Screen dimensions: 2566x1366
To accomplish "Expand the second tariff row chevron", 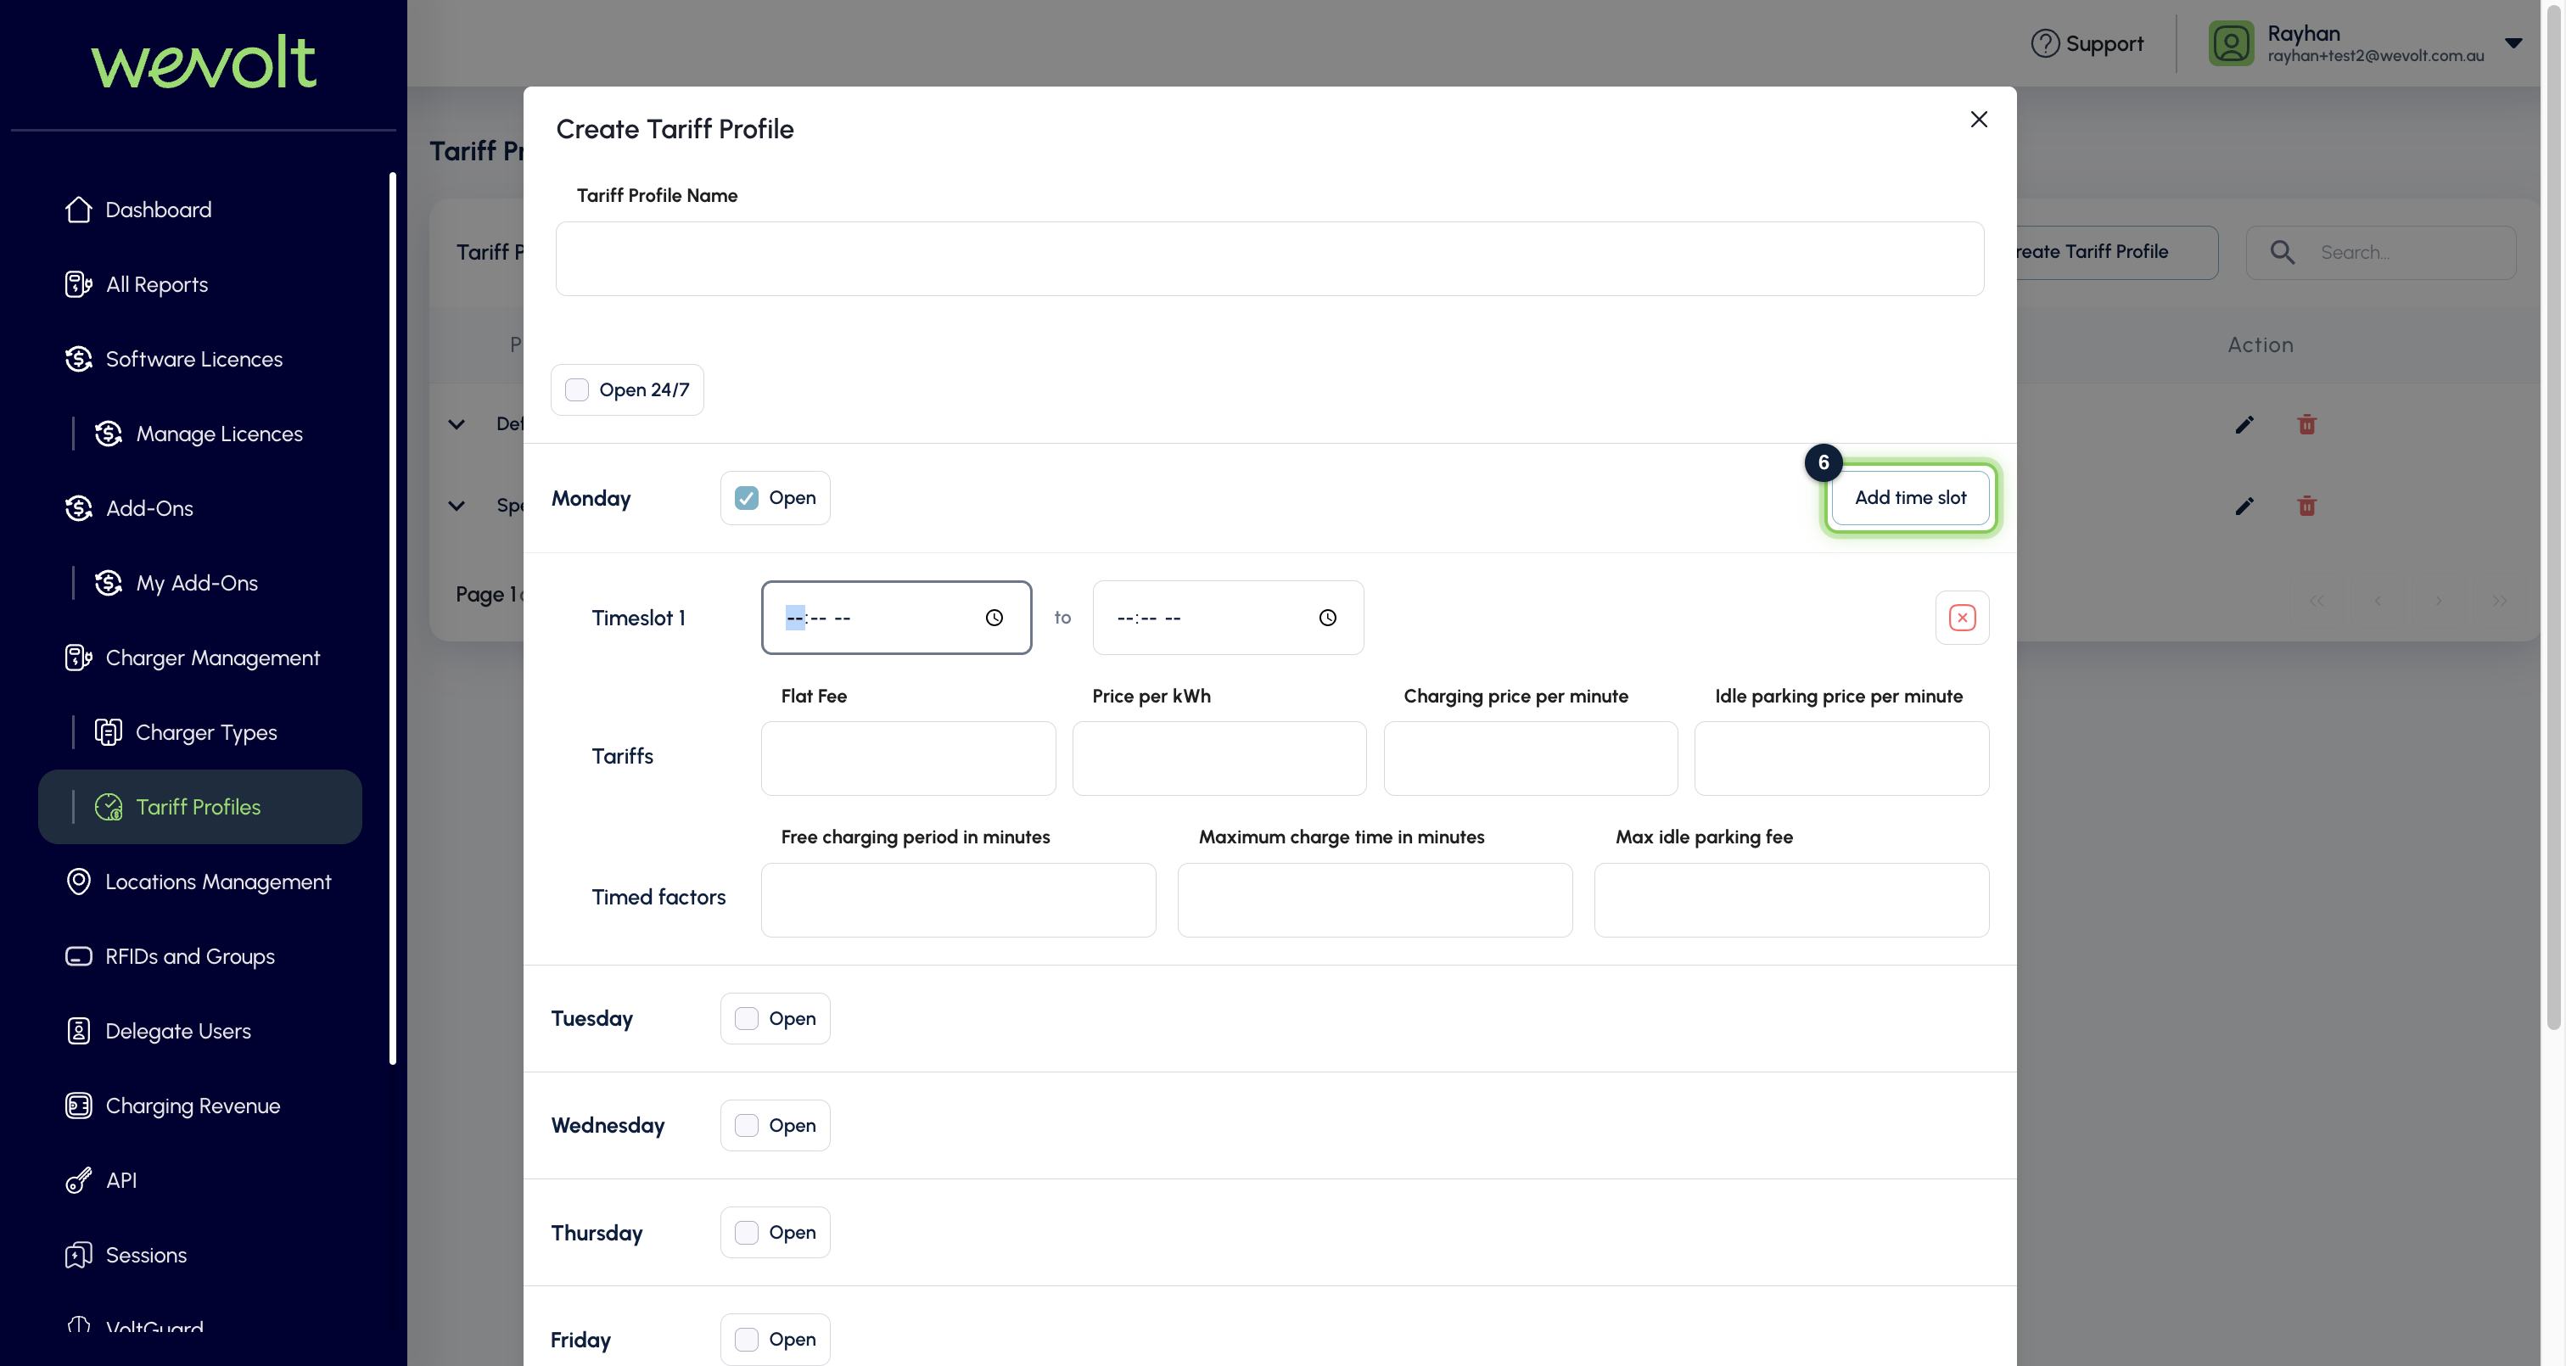I will pos(457,507).
